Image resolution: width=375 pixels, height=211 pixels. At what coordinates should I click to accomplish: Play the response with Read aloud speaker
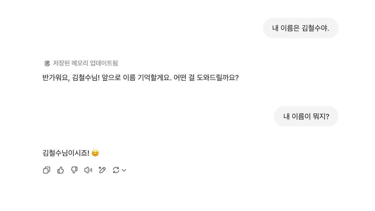click(x=88, y=170)
